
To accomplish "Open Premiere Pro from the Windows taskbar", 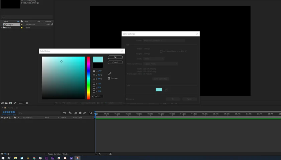I will click(47, 158).
